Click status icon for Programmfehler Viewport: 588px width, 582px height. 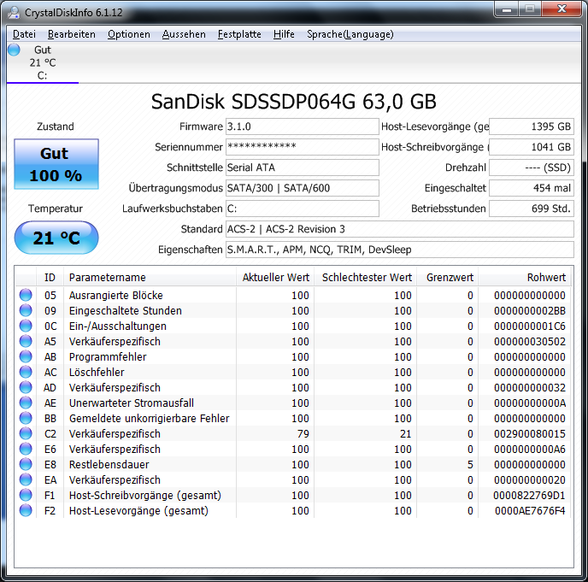click(26, 356)
